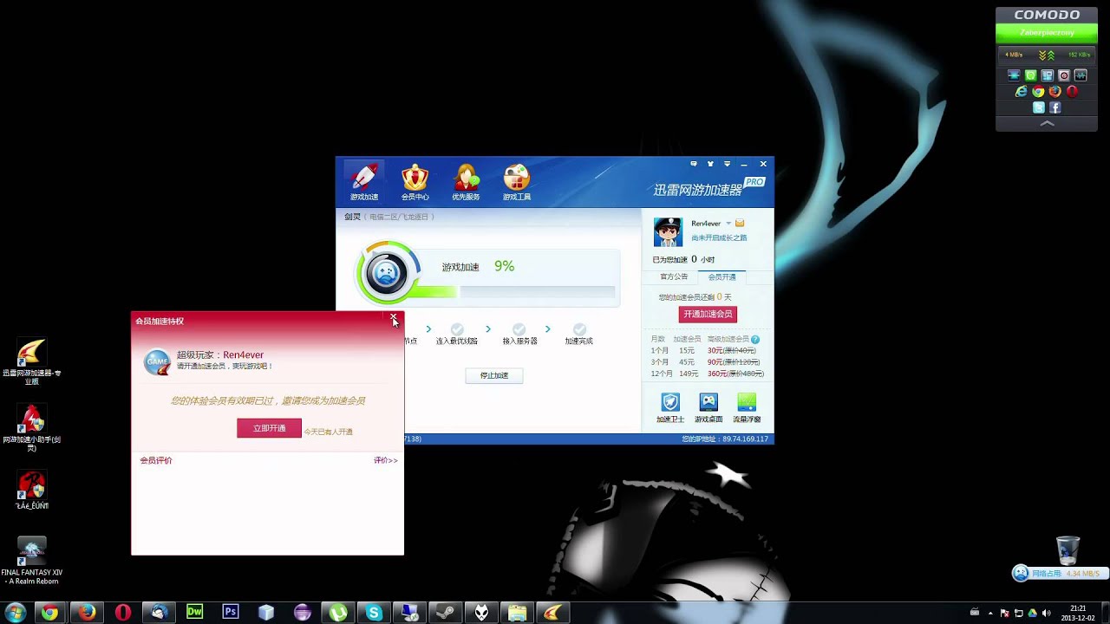Open the 流量浮窗 tool icon

[747, 407]
